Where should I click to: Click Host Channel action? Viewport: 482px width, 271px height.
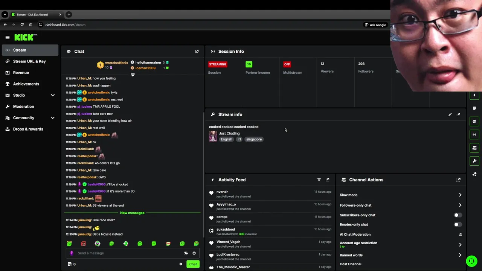[351, 264]
